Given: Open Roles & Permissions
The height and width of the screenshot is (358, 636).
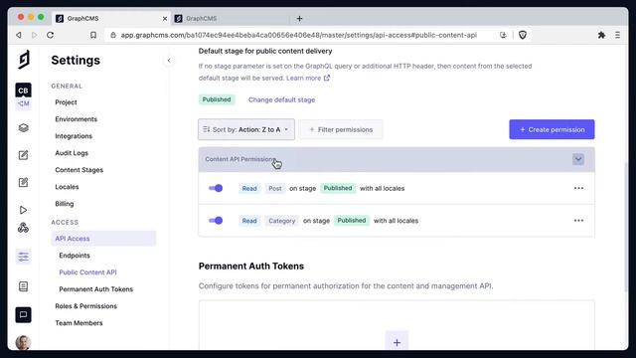Looking at the screenshot, I should tap(86, 306).
